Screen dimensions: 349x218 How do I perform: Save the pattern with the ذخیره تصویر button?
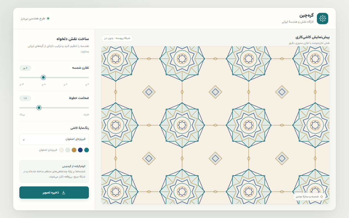(x=54, y=193)
